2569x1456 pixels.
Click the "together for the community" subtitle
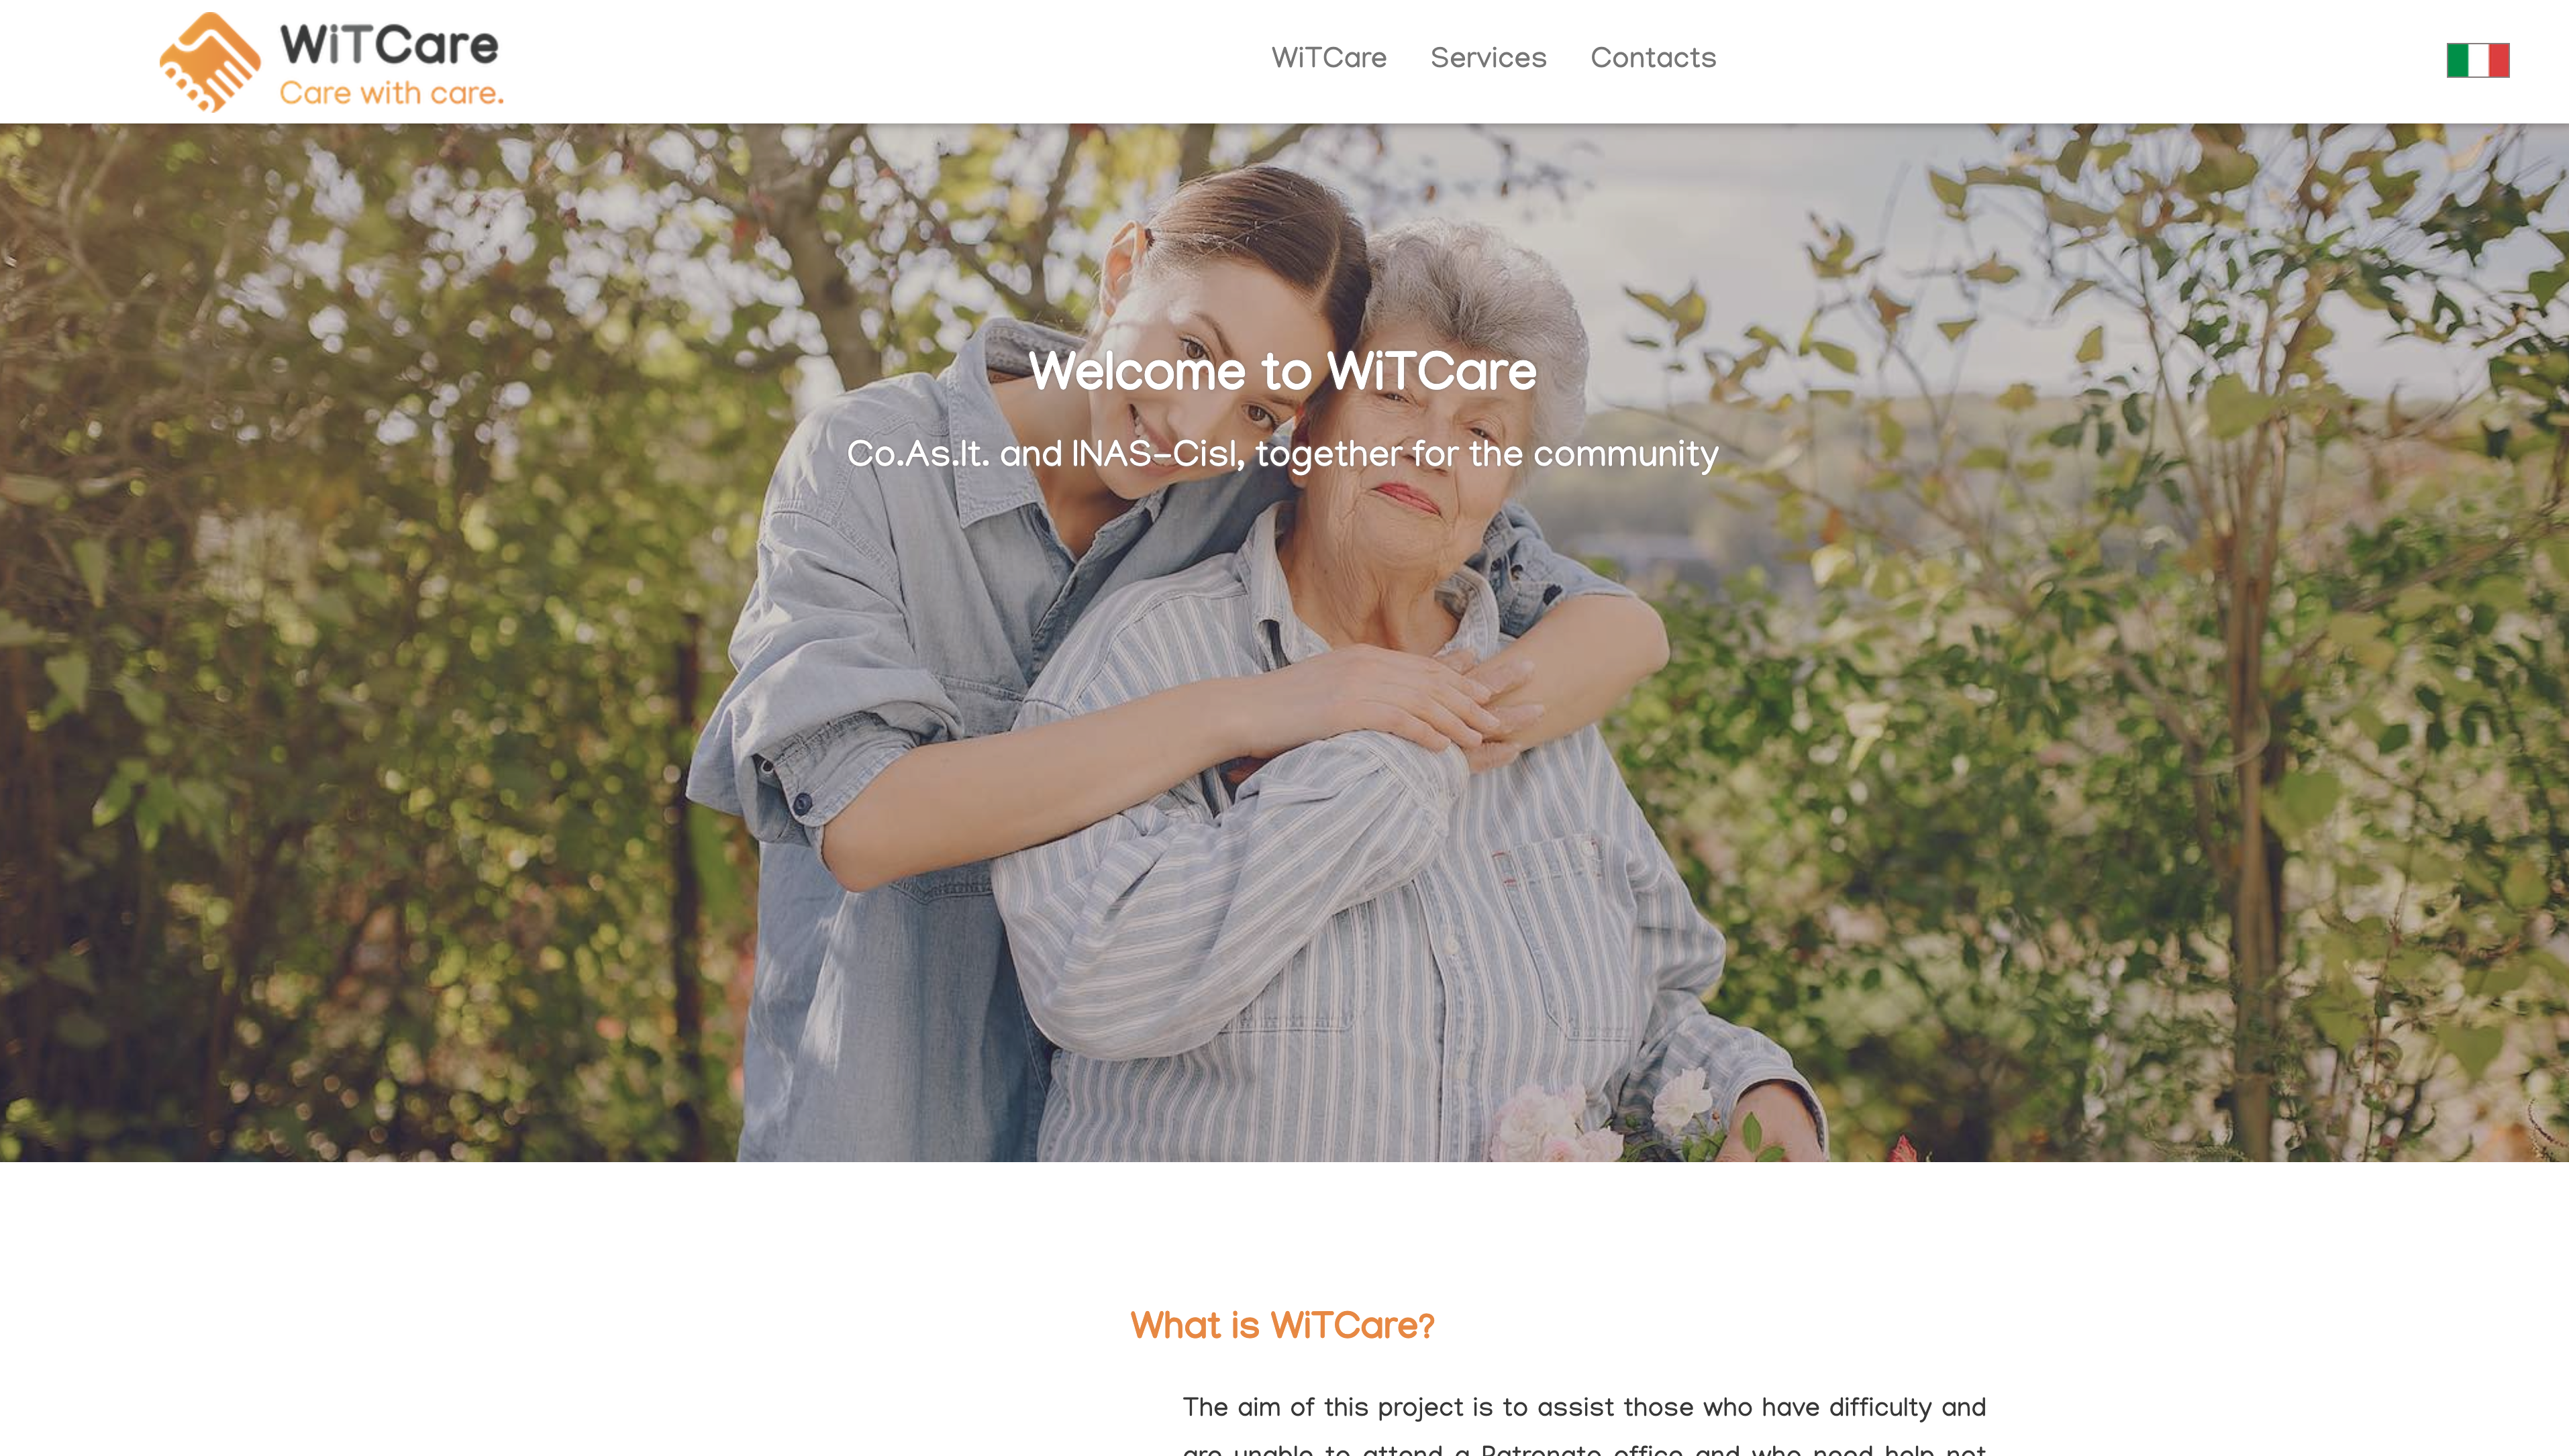pyautogui.click(x=1487, y=454)
